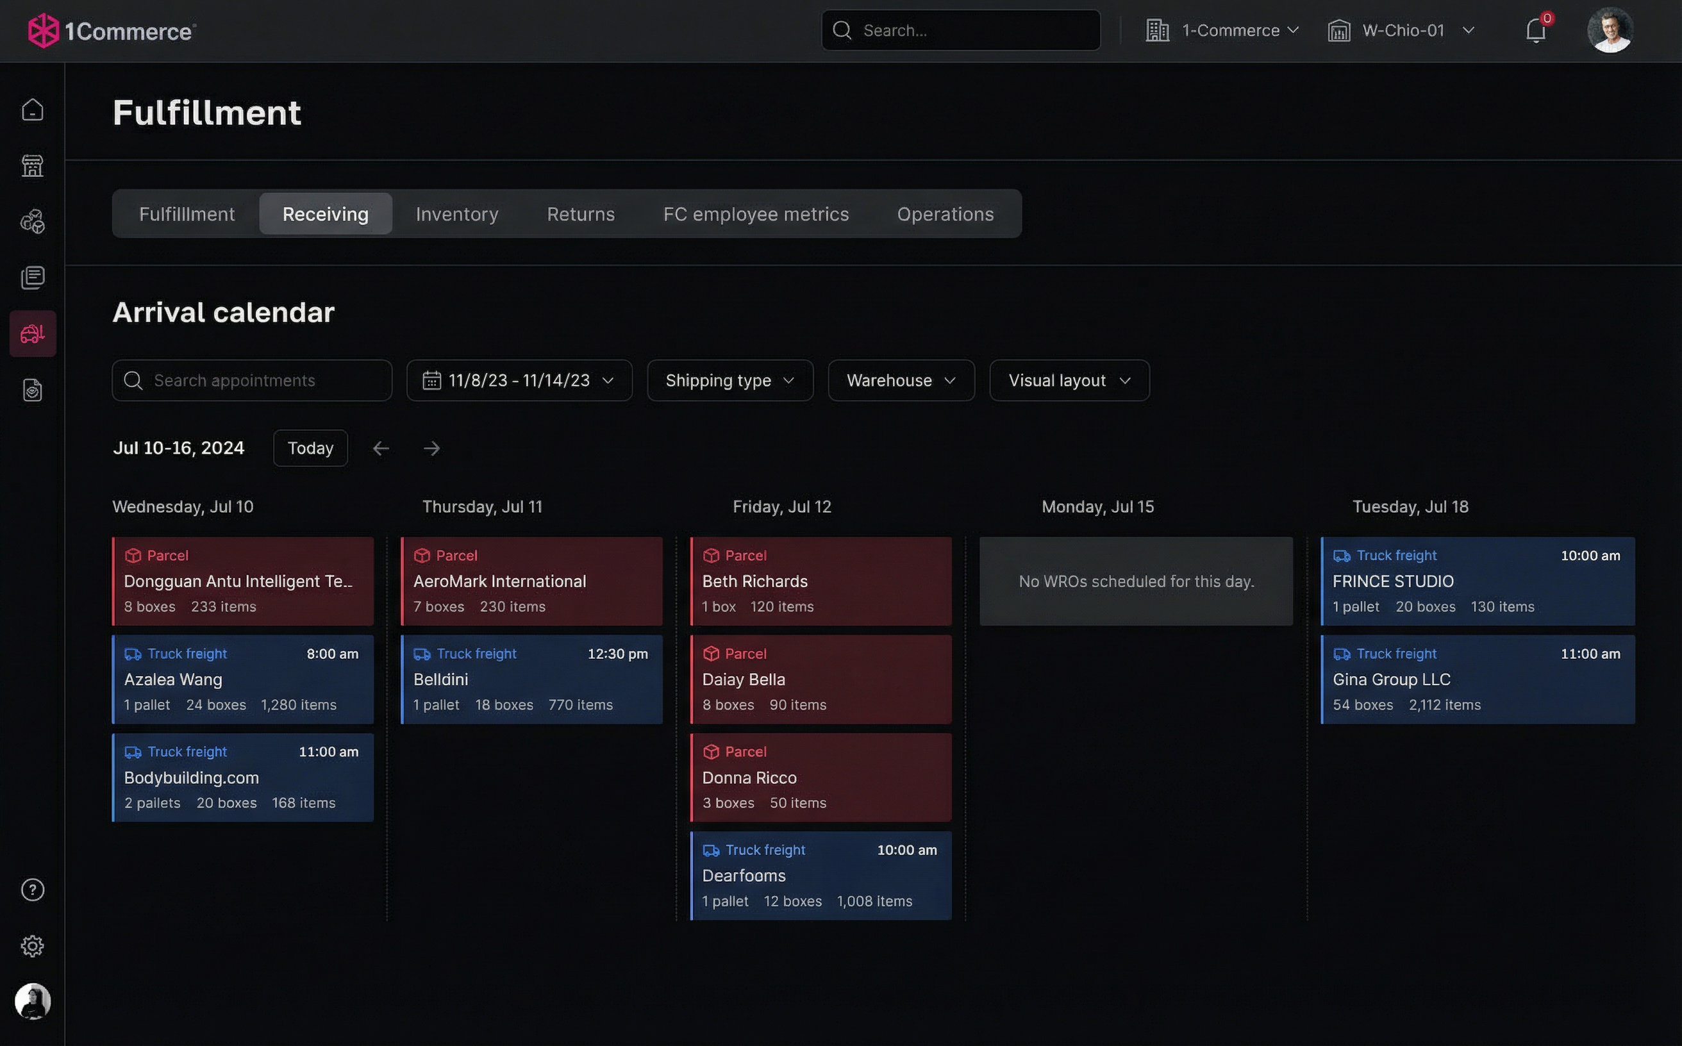1682x1046 pixels.
Task: Switch to the Inventory tab
Action: [x=456, y=214]
